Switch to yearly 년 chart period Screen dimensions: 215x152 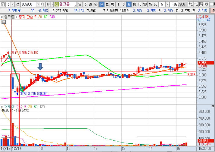coord(96,4)
